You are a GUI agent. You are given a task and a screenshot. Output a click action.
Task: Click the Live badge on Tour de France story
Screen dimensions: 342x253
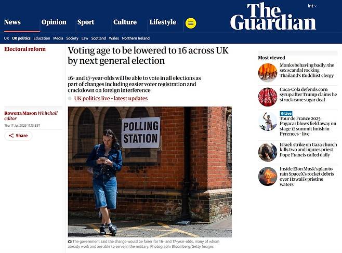(286, 113)
